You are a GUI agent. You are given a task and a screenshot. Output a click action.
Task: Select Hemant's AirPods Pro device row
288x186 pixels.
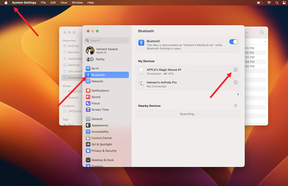(x=188, y=84)
